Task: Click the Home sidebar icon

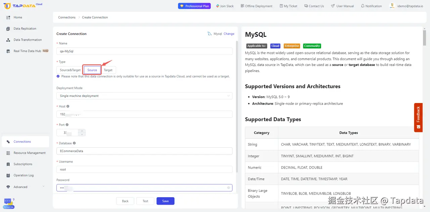Action: click(x=8, y=17)
